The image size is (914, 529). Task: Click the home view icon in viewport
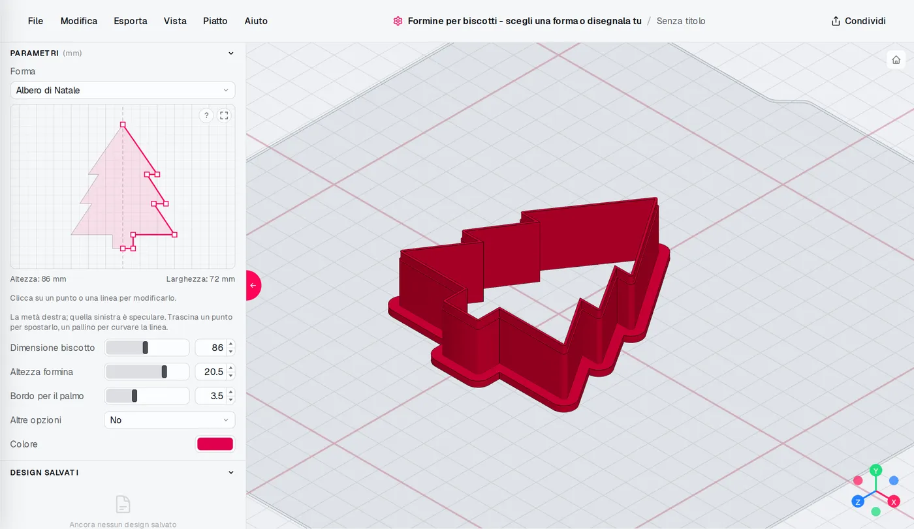896,59
